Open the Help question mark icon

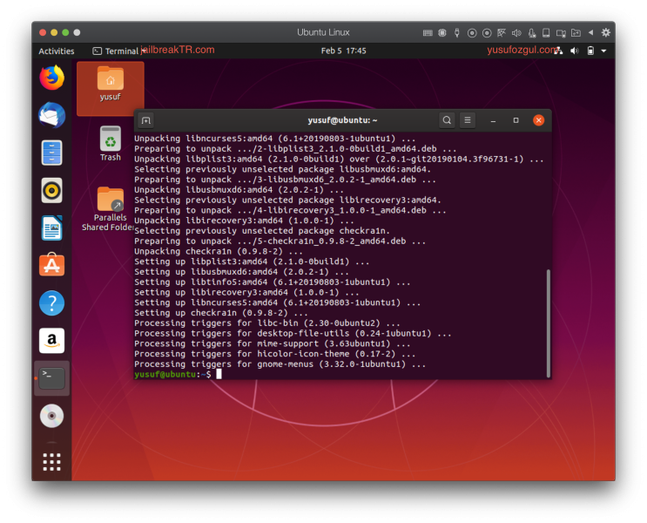pos(51,303)
